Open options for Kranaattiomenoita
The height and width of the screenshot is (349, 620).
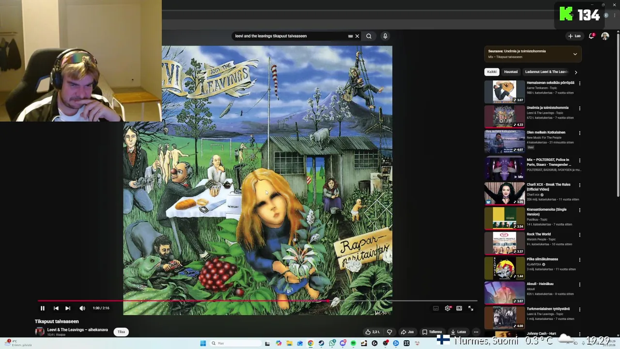click(x=579, y=210)
